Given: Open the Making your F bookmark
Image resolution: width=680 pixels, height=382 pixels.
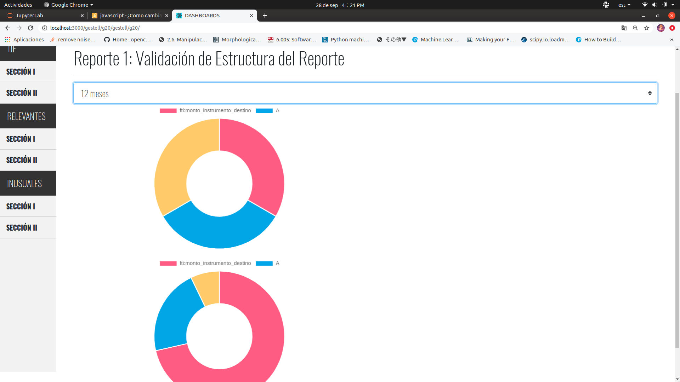Looking at the screenshot, I should tap(491, 40).
